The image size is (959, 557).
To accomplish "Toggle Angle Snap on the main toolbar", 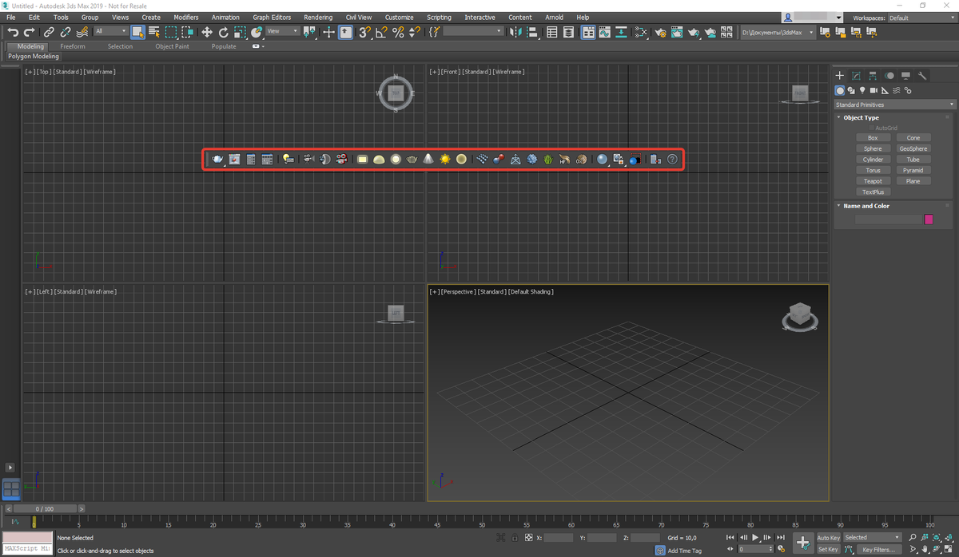I will (x=380, y=33).
